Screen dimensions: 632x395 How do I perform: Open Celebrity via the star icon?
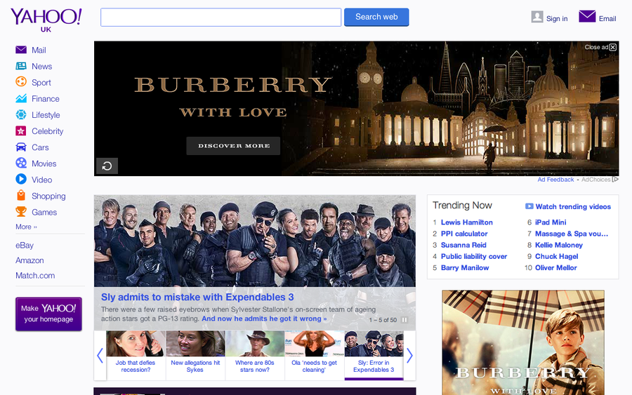coord(21,131)
